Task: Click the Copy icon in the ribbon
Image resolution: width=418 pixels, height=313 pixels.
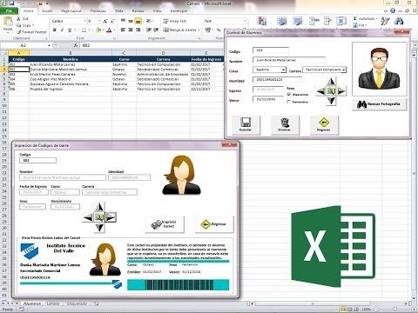Action: tap(19, 25)
